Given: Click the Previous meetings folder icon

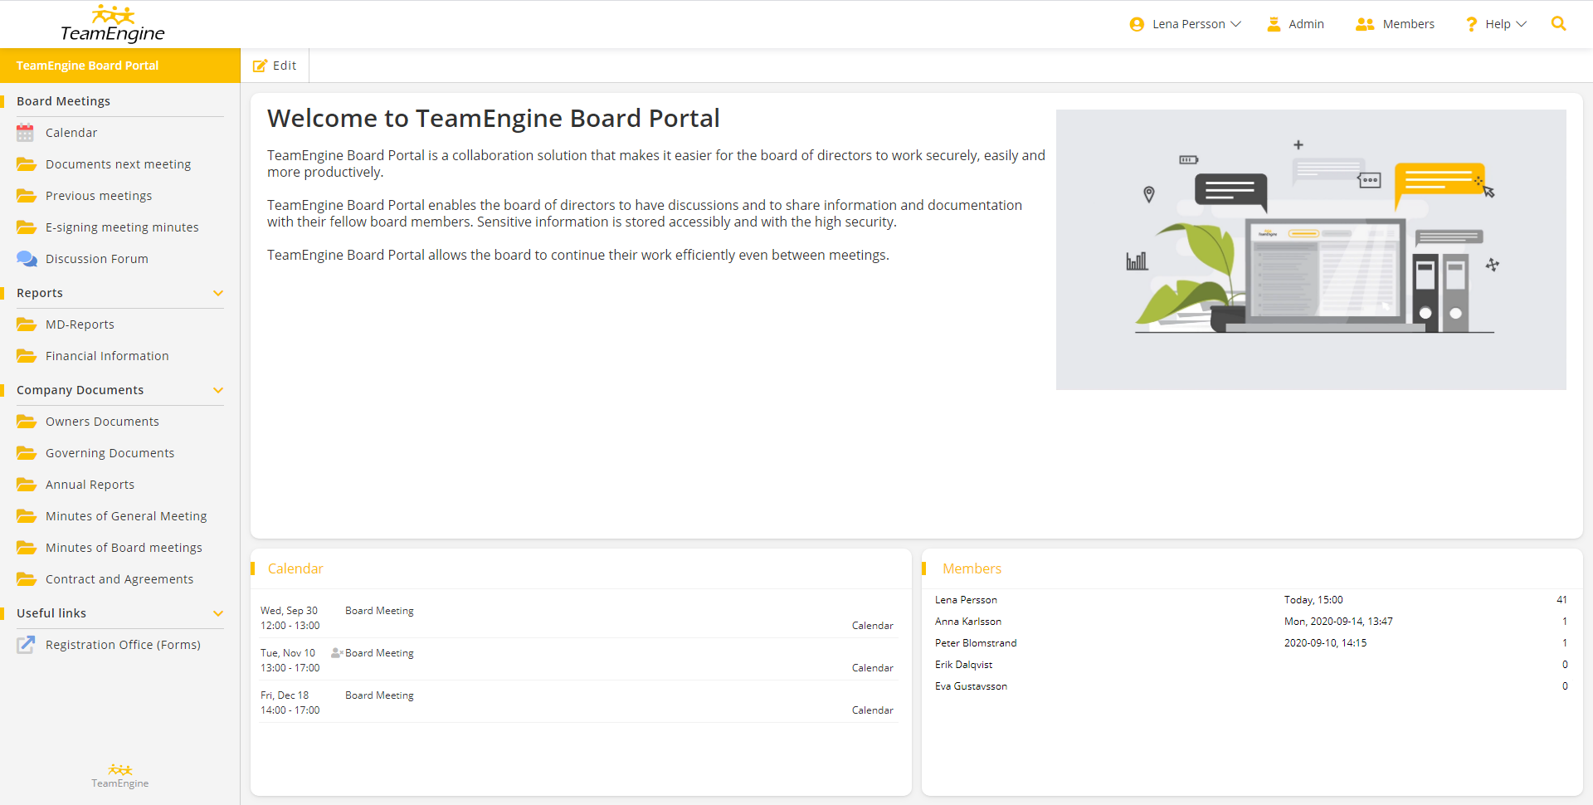Looking at the screenshot, I should (27, 196).
